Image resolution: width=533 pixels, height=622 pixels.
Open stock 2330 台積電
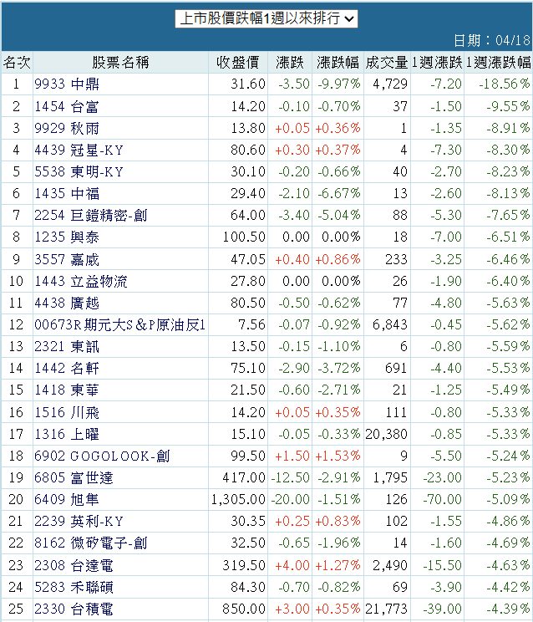point(74,609)
